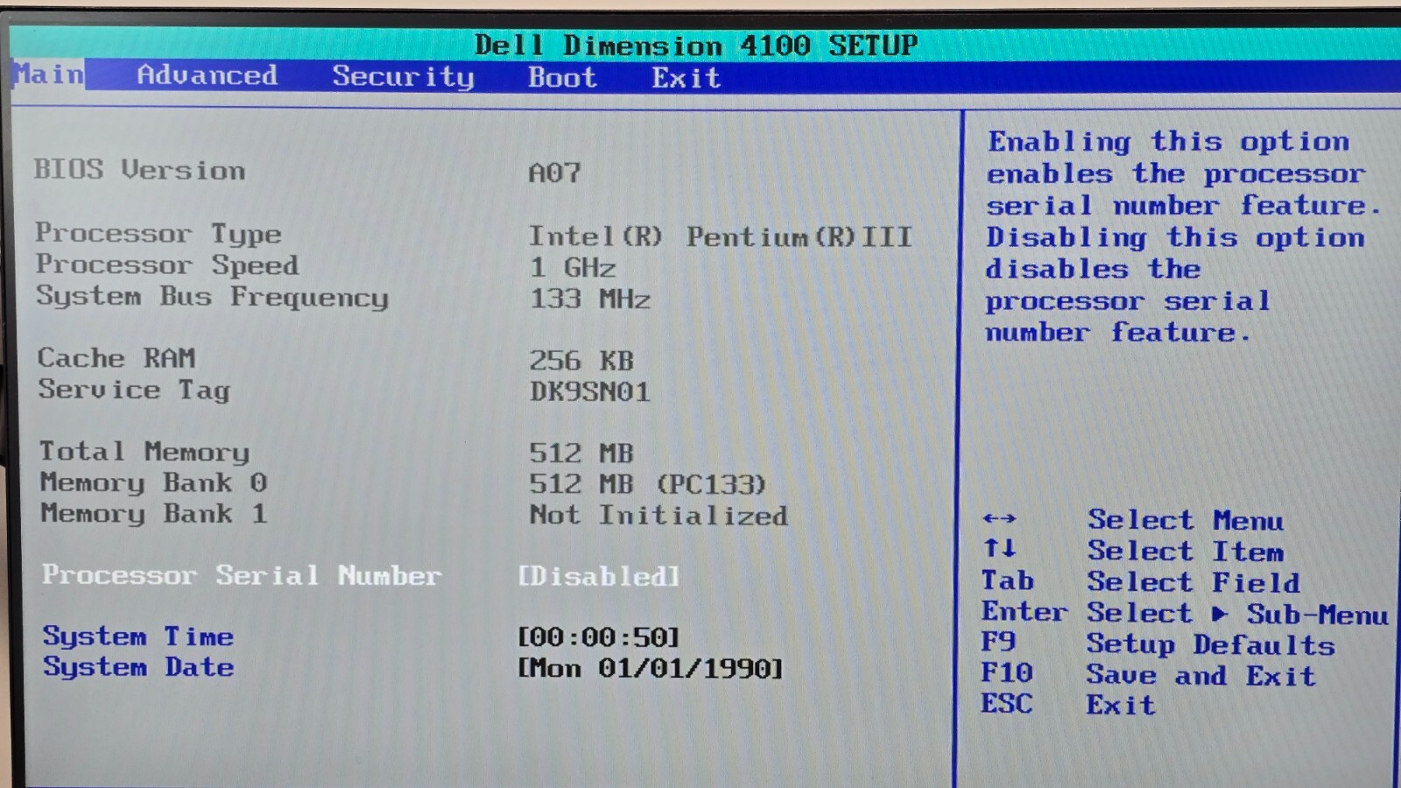Click the Memory Bank 1 label
1401x788 pixels.
click(153, 513)
